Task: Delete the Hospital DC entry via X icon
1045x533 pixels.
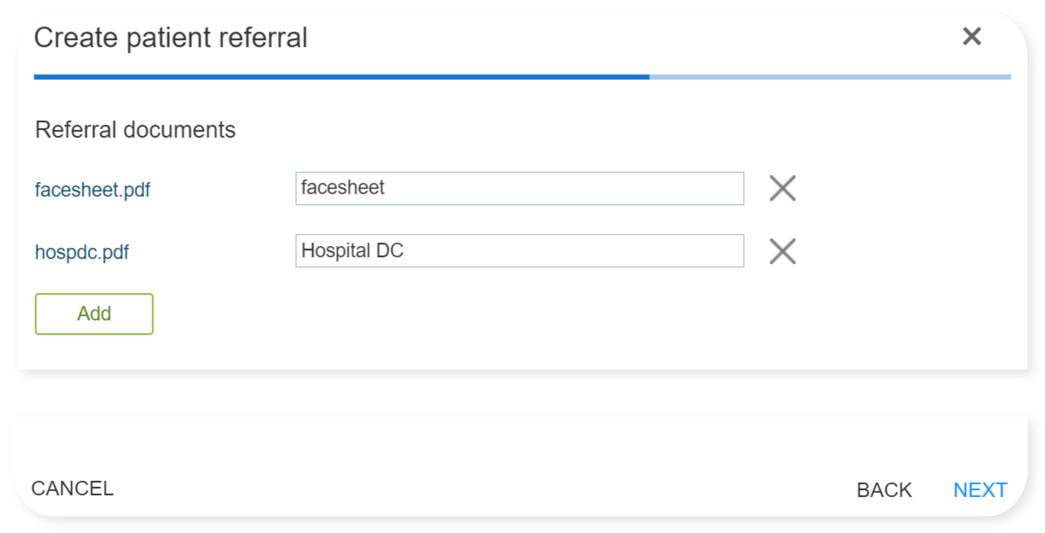Action: coord(782,251)
